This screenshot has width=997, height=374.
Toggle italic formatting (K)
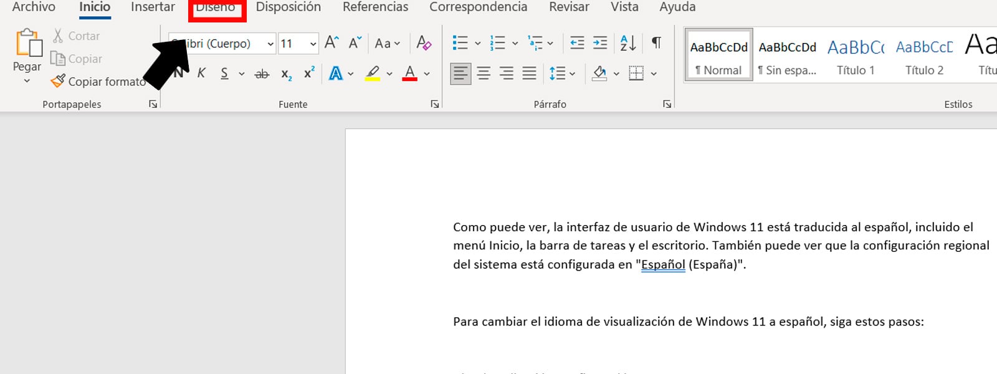201,74
